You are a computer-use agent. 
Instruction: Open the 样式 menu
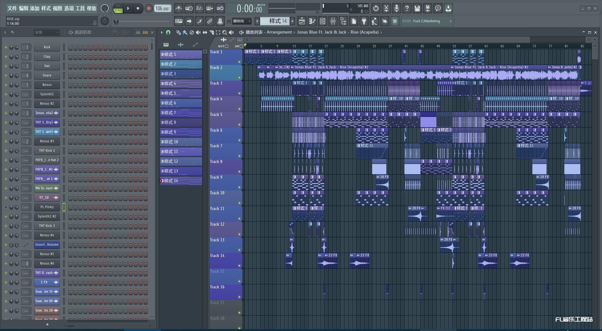coord(46,8)
